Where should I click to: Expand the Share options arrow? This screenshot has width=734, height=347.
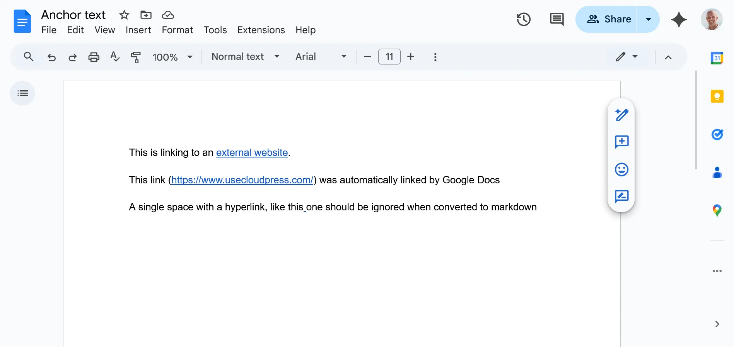pyautogui.click(x=649, y=19)
